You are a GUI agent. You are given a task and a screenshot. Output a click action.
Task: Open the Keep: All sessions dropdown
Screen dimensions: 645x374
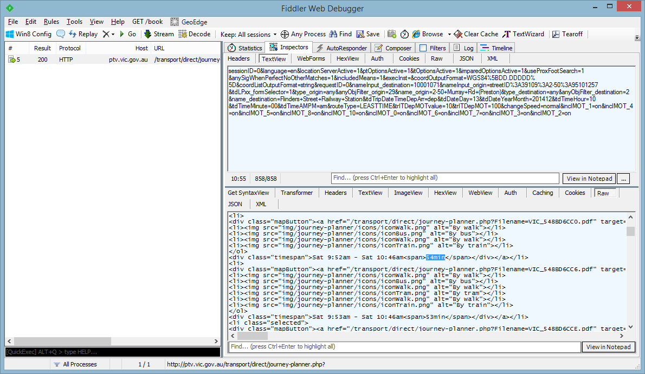coord(248,35)
